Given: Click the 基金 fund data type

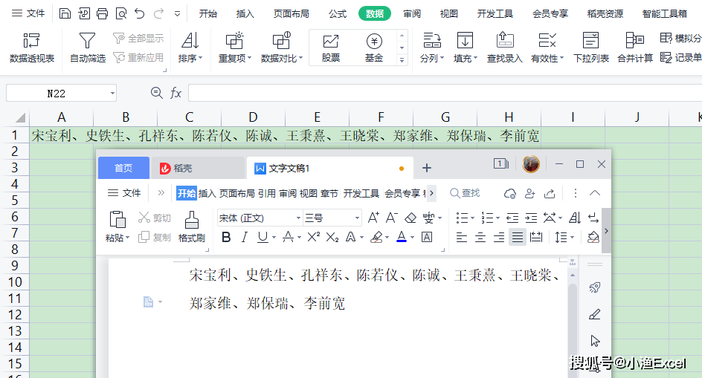Looking at the screenshot, I should click(x=374, y=48).
